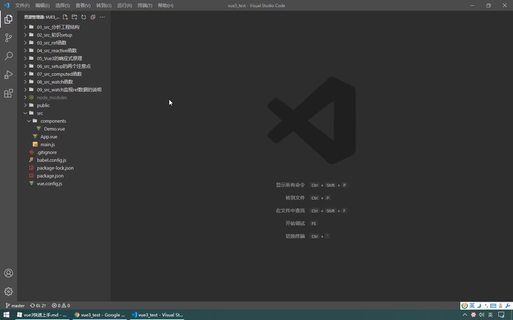Expand the 07_src_computed函数 folder
513x320 pixels.
coord(59,74)
